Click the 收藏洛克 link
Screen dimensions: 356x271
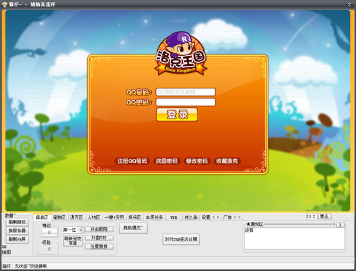point(227,161)
